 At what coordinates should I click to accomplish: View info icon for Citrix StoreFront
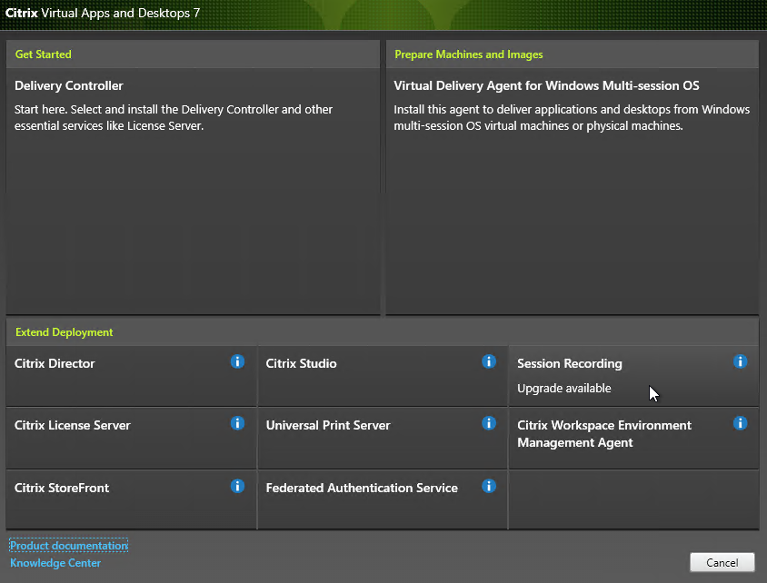point(237,486)
